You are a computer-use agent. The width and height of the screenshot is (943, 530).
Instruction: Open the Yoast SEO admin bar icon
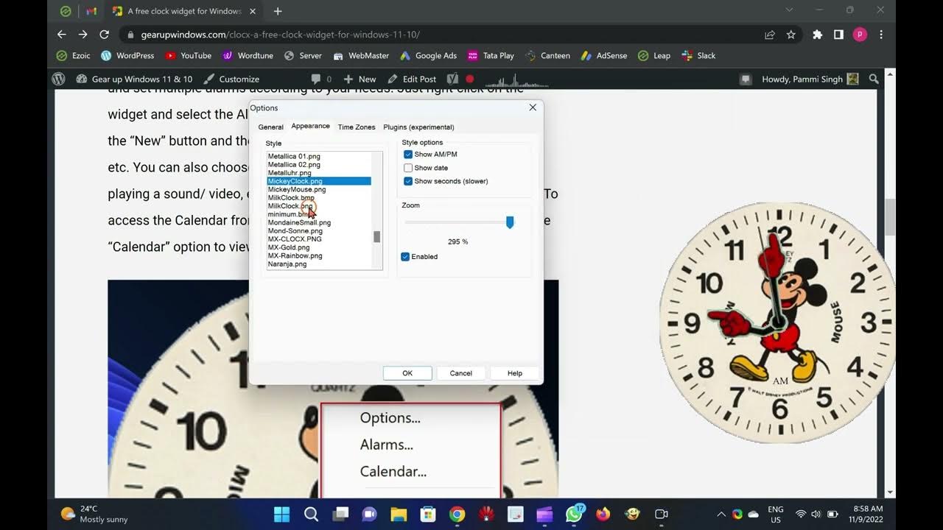(x=452, y=79)
